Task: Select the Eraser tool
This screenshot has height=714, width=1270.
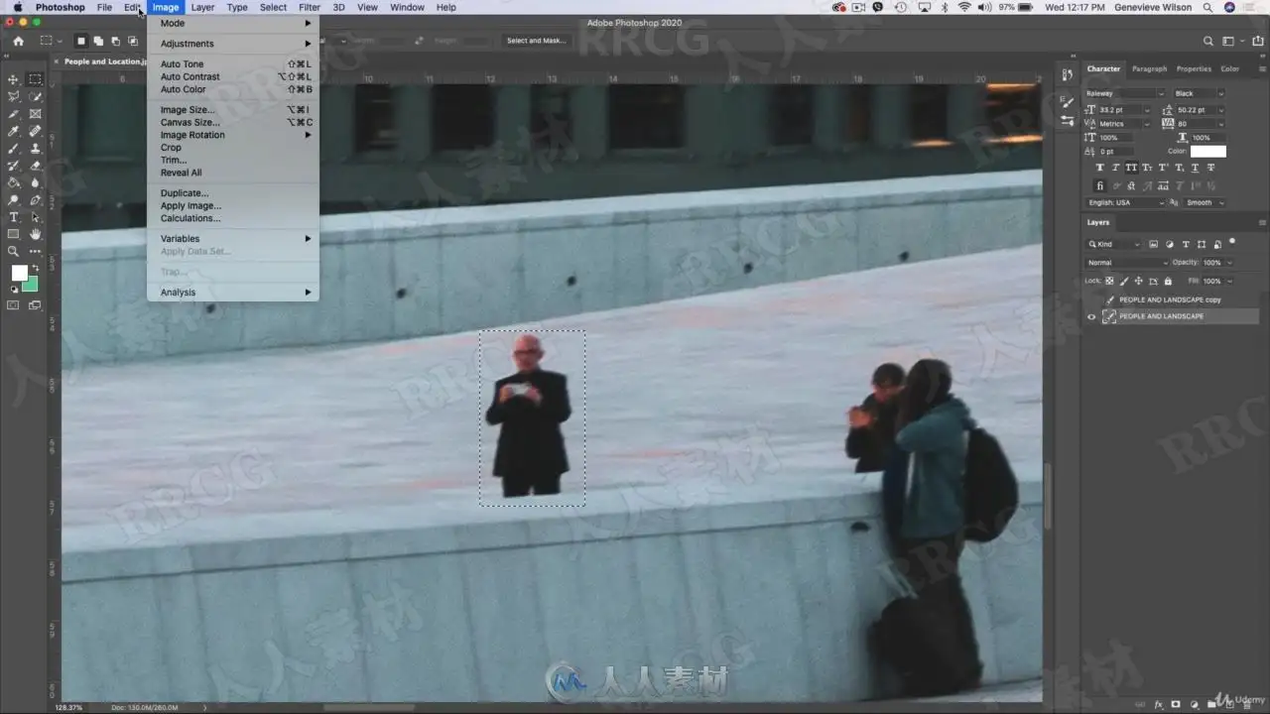Action: tap(36, 166)
